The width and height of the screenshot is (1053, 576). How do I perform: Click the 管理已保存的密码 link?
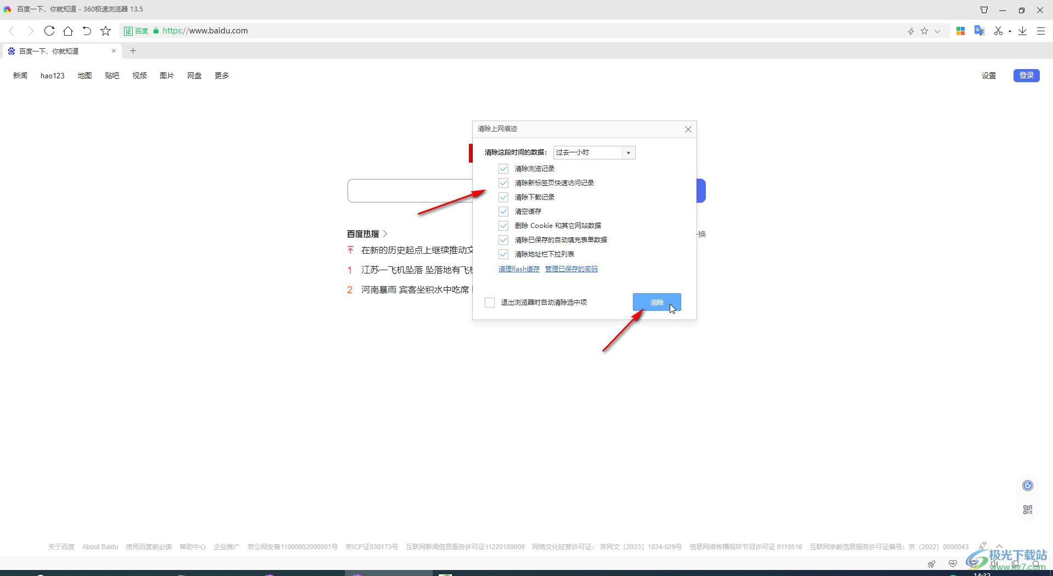571,269
